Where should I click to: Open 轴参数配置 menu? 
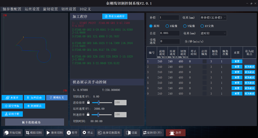(12, 9)
